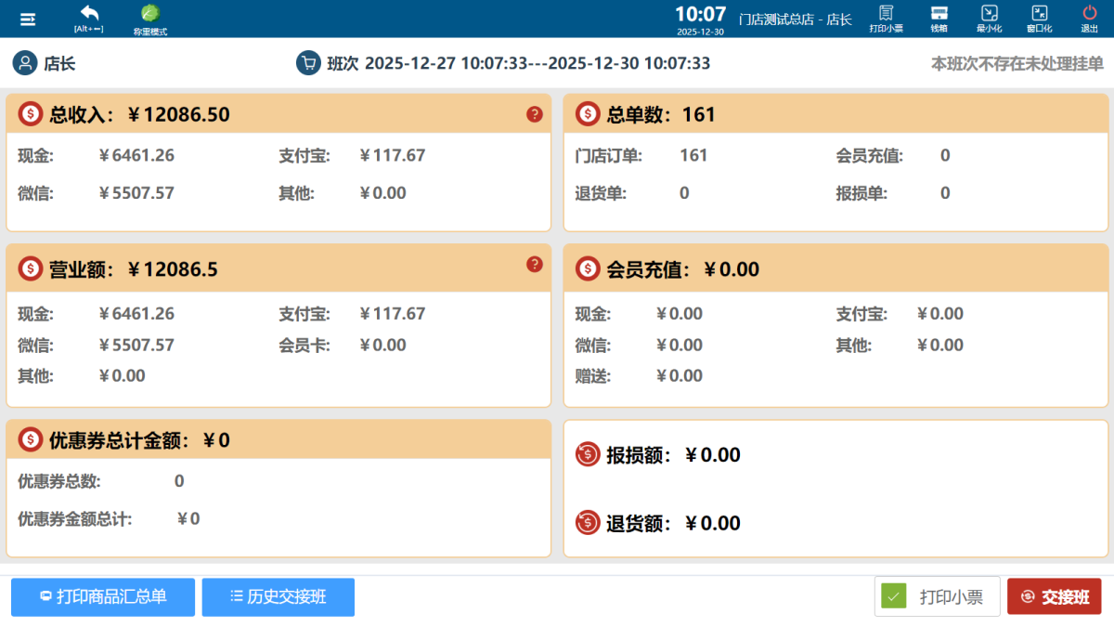Start shift handover with 交接班 button
The height and width of the screenshot is (627, 1114).
1054,596
